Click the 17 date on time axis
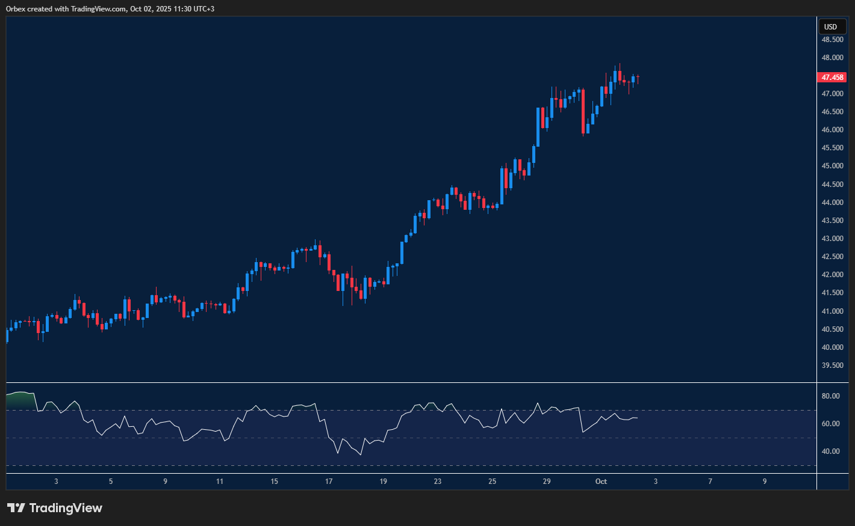Viewport: 855px width, 526px height. (x=329, y=482)
